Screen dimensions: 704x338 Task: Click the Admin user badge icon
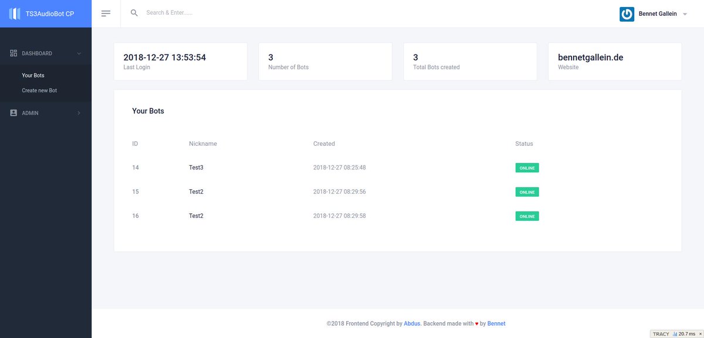click(13, 113)
